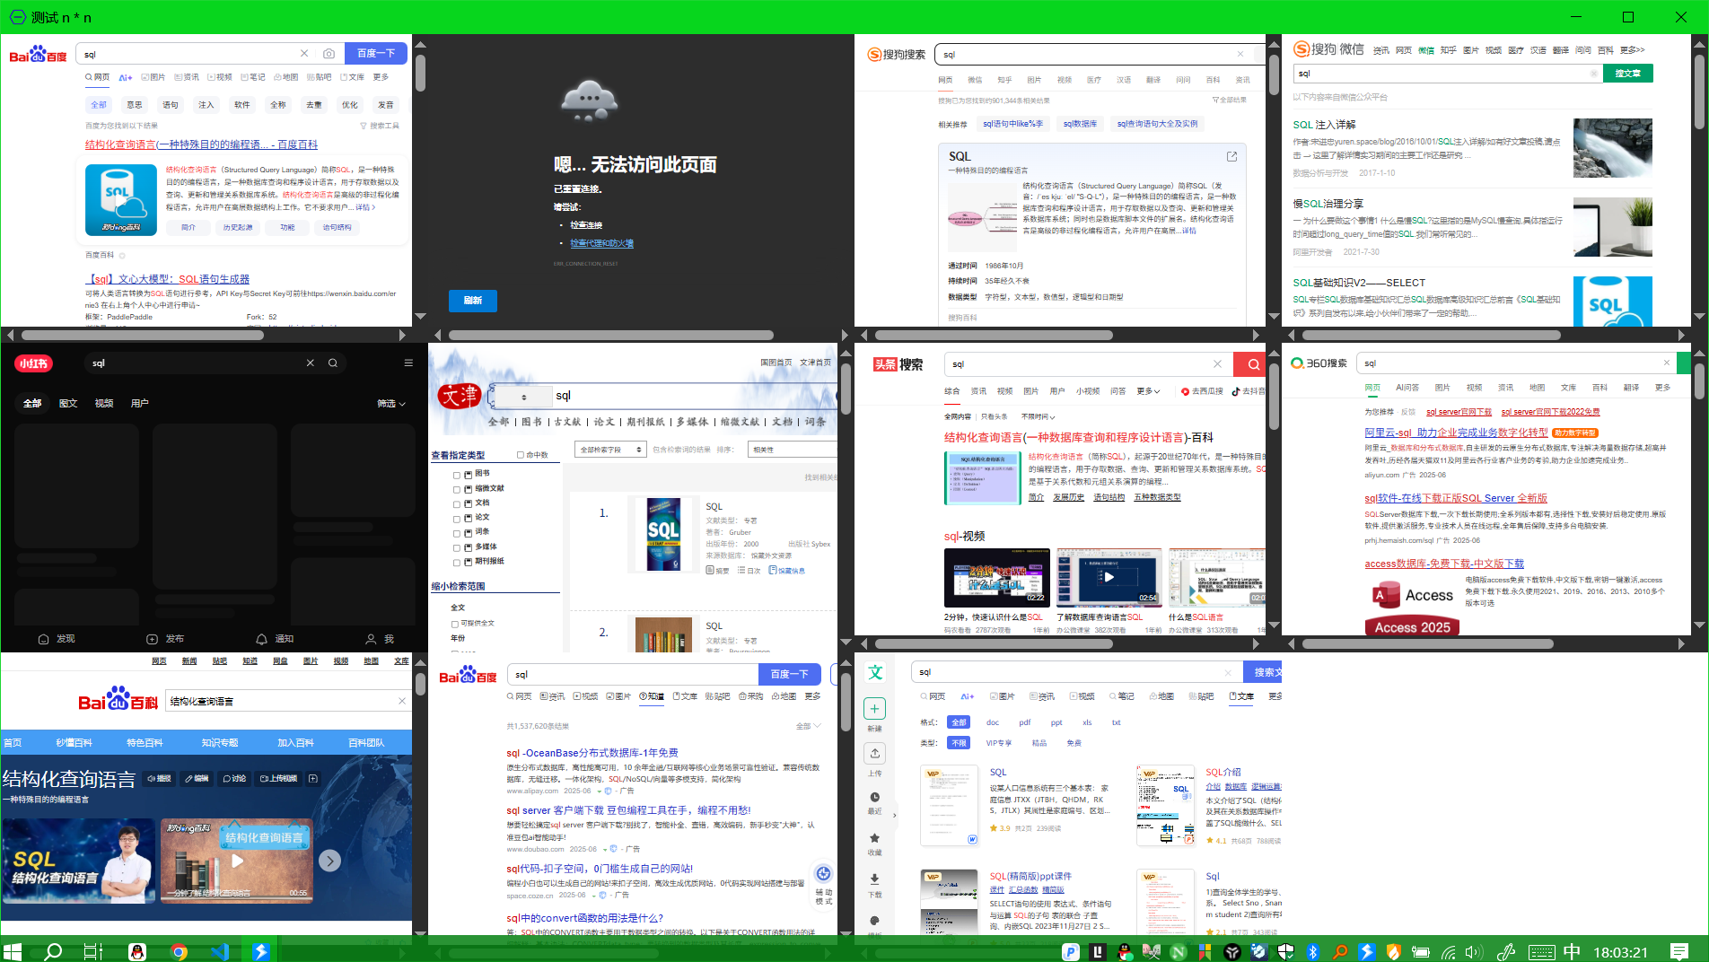Click the green 文 Wenku logo icon
The width and height of the screenshot is (1709, 962).
[875, 672]
